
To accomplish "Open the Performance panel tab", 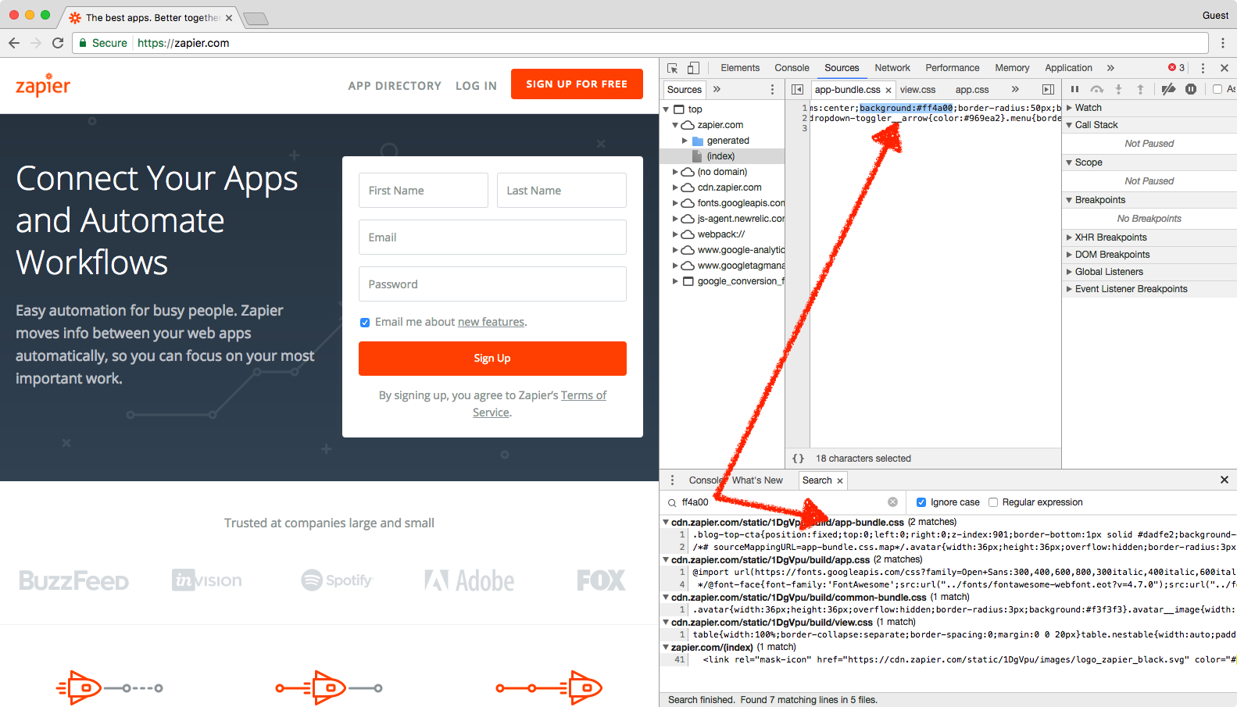I will pos(953,68).
